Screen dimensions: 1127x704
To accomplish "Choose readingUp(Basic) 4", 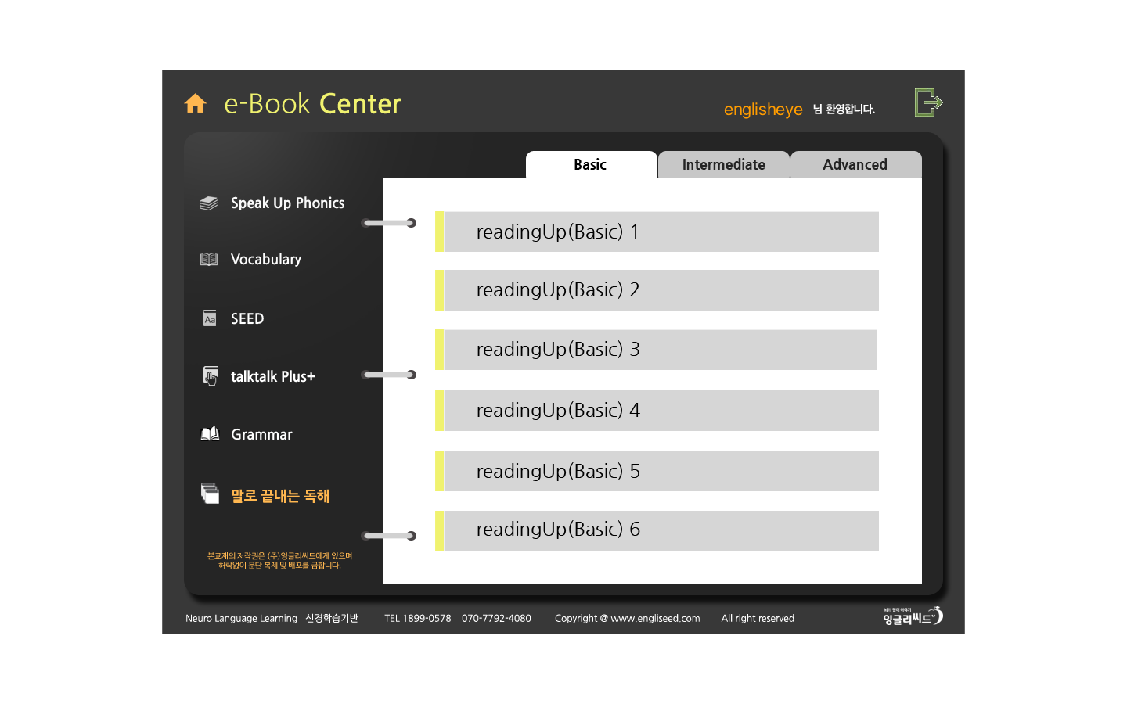I will [x=657, y=411].
